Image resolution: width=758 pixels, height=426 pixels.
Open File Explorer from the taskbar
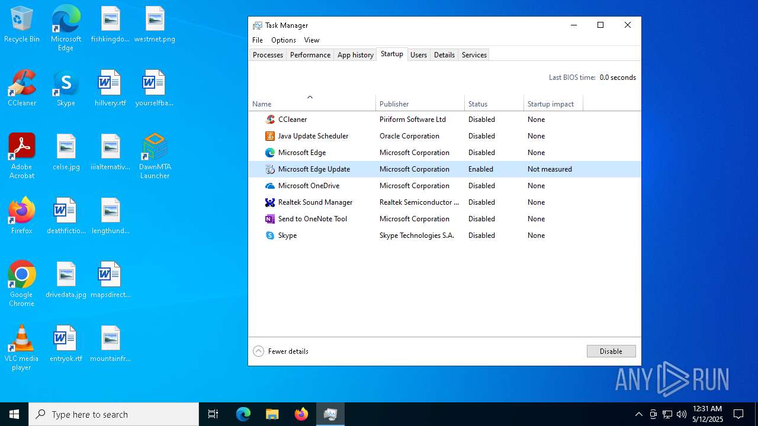[272, 414]
